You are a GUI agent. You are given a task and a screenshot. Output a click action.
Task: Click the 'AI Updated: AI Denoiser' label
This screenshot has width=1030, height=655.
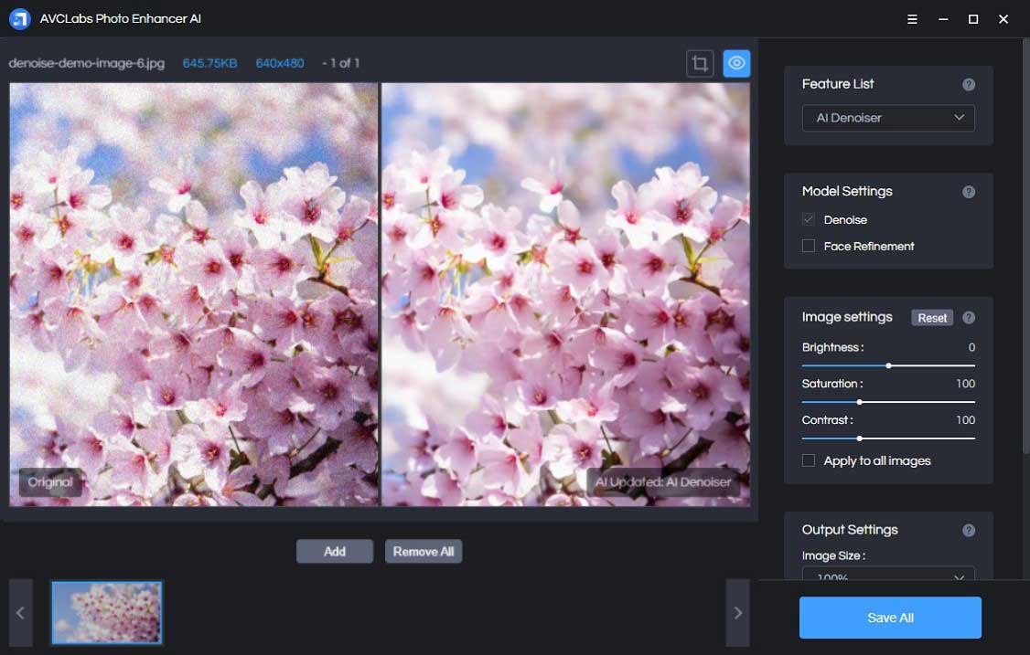pyautogui.click(x=663, y=481)
